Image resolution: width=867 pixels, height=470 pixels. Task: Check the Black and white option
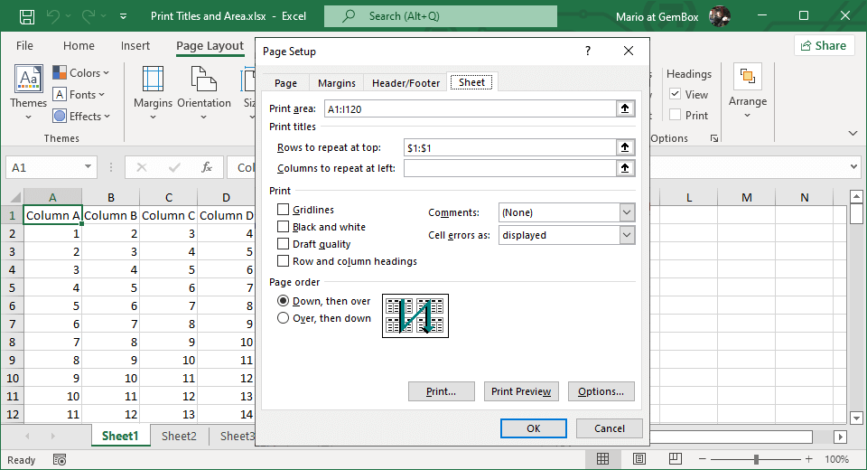(x=284, y=227)
